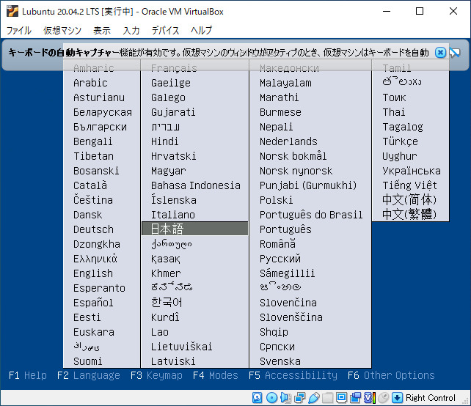Select Italiano in the language list
Image resolution: width=471 pixels, height=406 pixels.
click(x=172, y=215)
